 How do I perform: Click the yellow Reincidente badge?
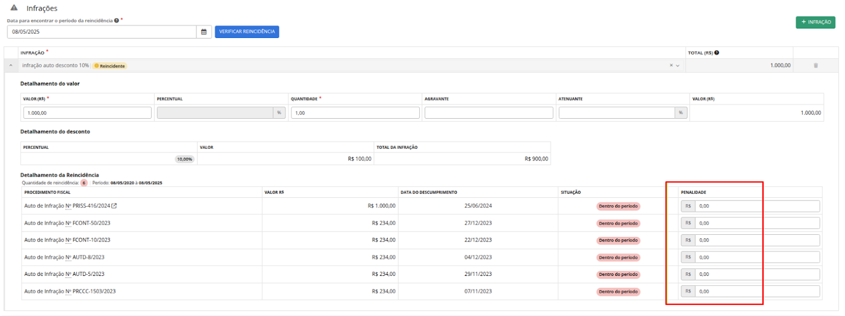point(110,66)
